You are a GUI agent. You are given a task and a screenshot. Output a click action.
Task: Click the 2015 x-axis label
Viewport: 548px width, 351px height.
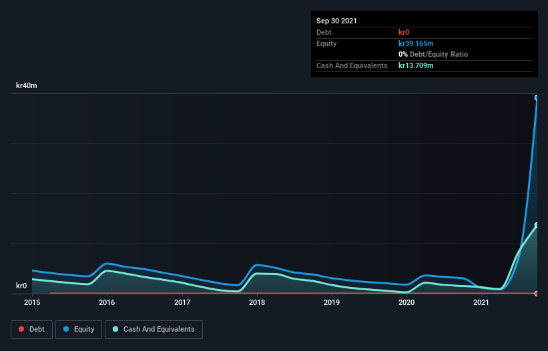tap(32, 302)
